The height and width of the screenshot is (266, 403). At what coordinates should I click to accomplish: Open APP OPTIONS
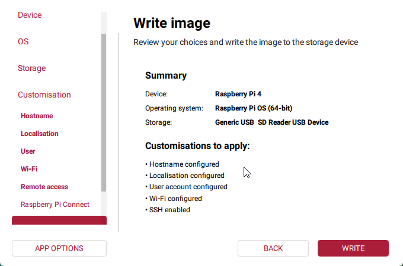click(59, 248)
